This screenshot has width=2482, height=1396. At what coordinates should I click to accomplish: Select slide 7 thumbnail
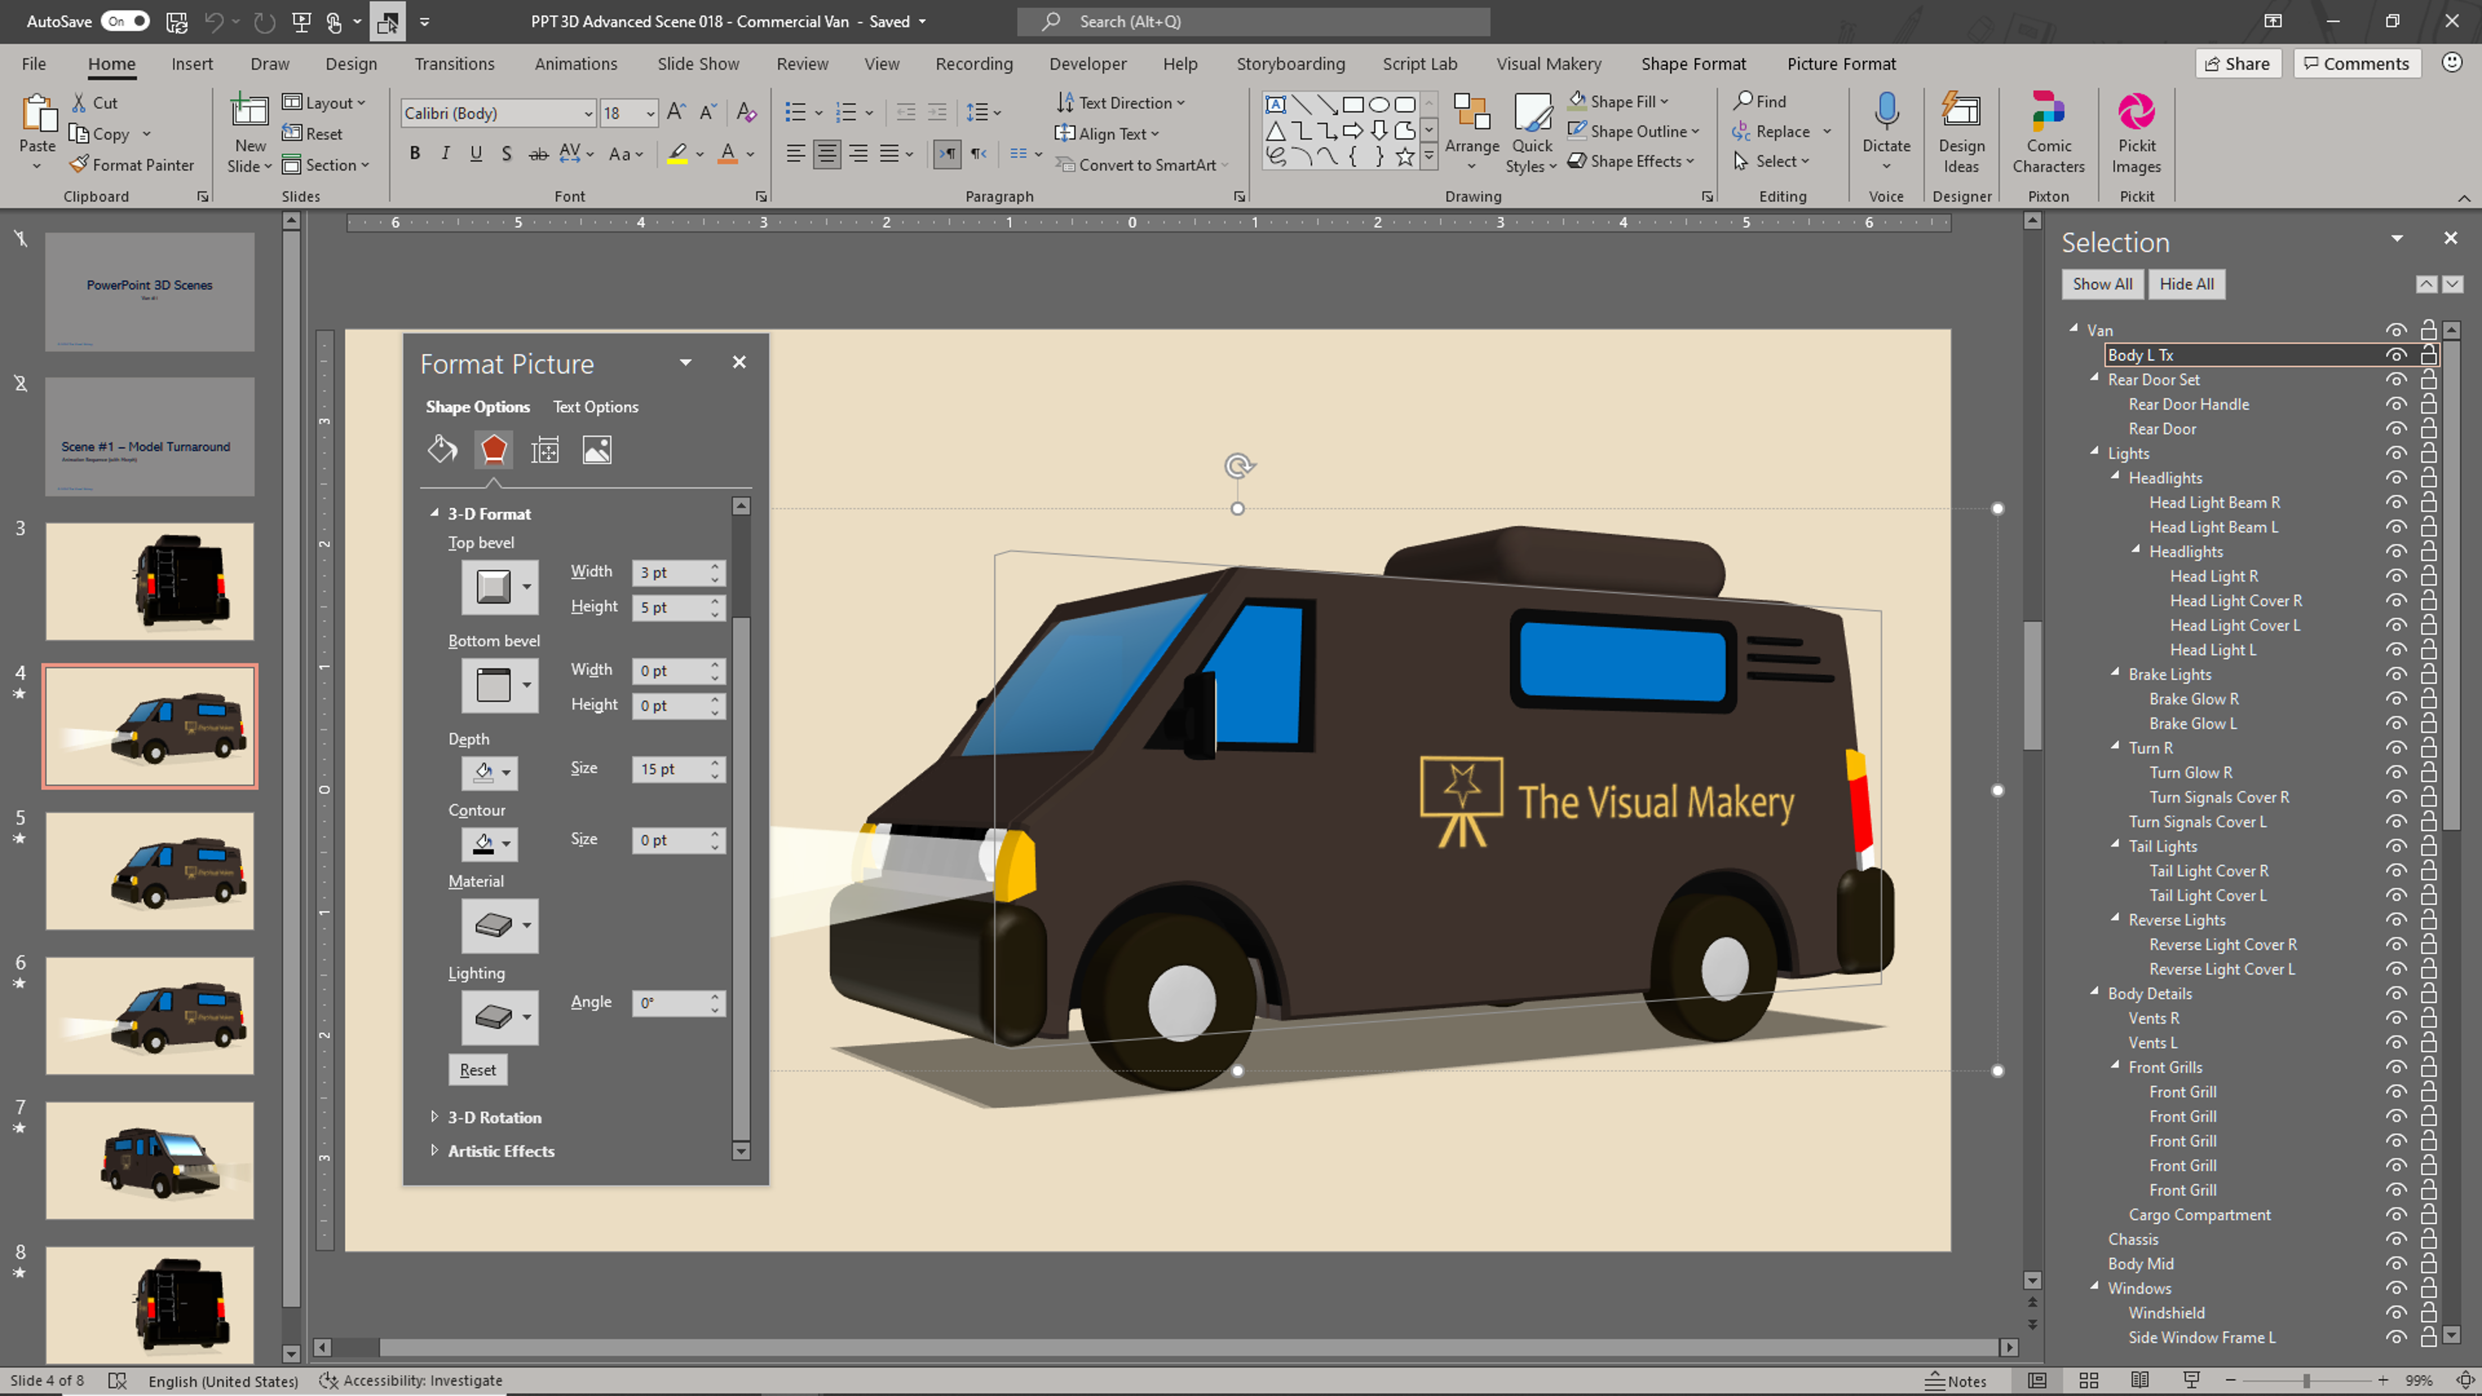point(150,1160)
